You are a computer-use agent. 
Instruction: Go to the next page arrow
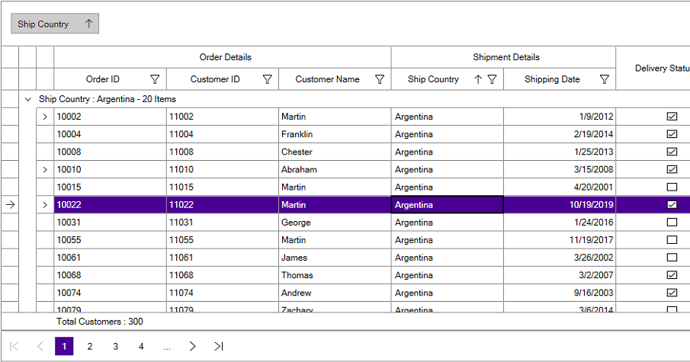click(x=193, y=347)
